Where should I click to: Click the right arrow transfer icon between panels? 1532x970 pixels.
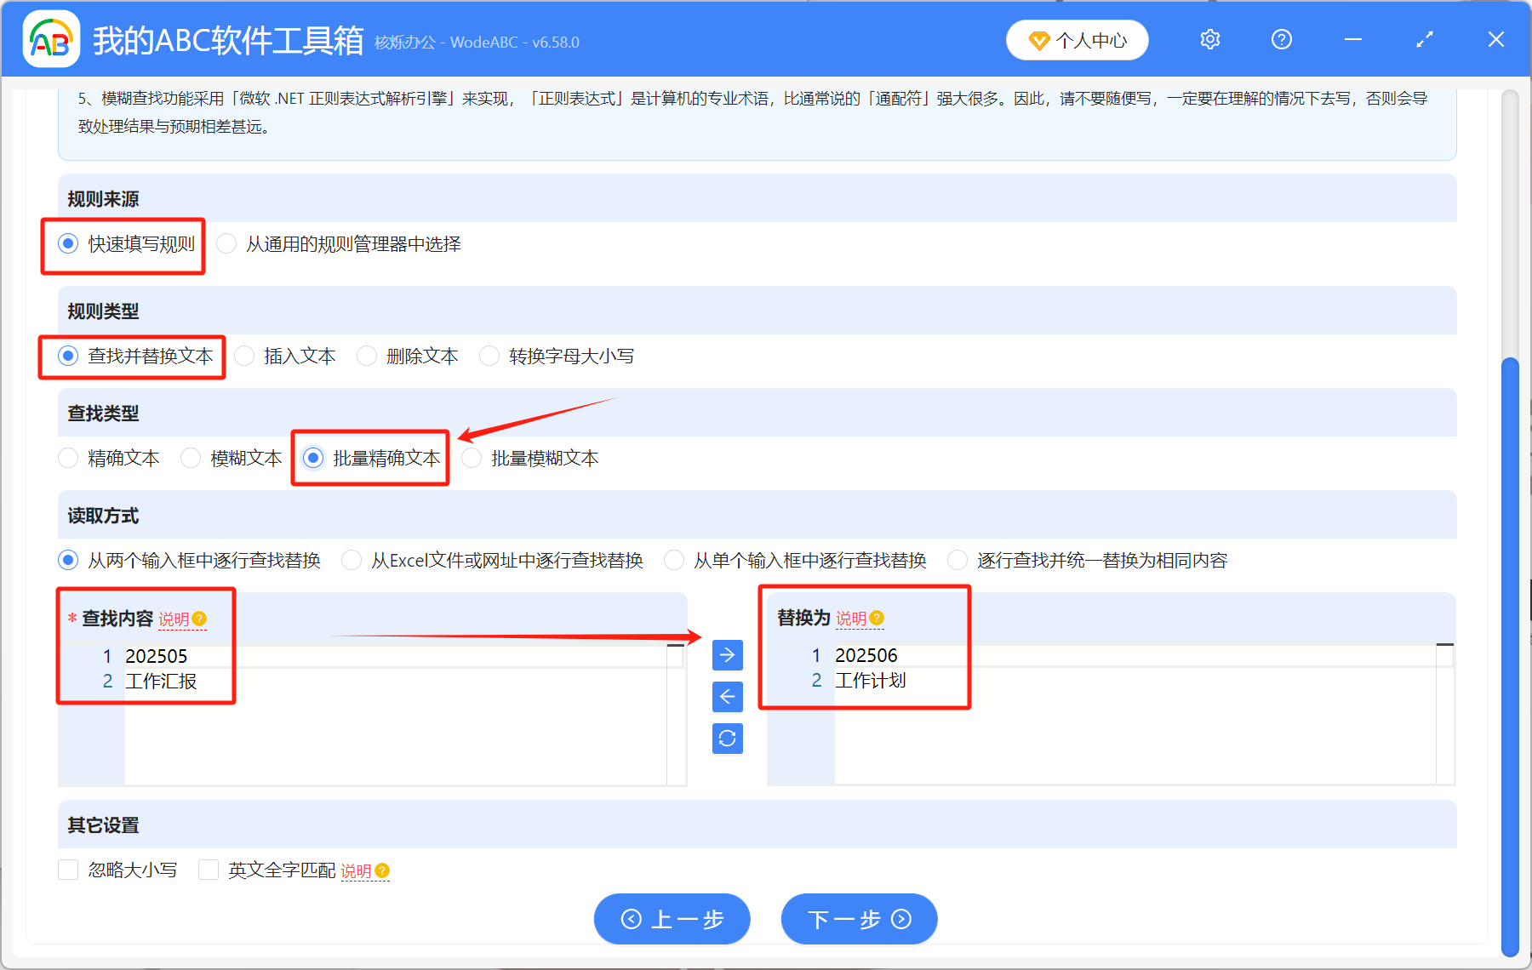[x=727, y=655]
